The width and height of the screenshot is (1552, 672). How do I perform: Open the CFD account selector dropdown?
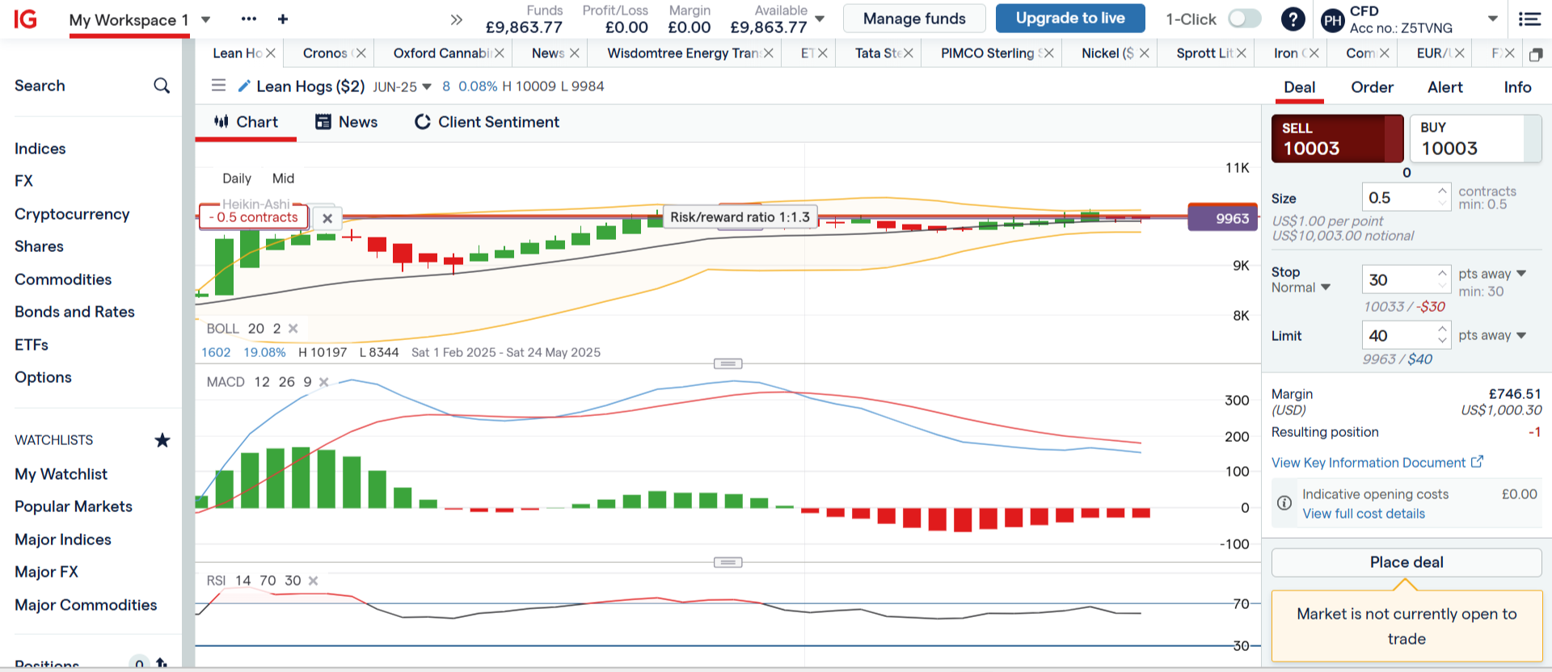pos(1493,19)
